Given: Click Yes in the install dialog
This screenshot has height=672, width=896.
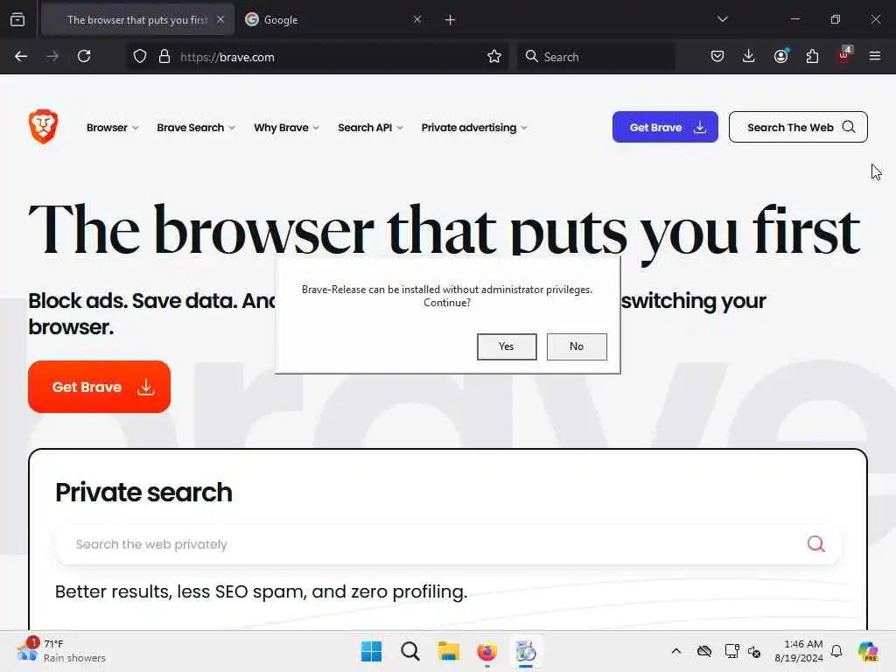Looking at the screenshot, I should (x=507, y=346).
